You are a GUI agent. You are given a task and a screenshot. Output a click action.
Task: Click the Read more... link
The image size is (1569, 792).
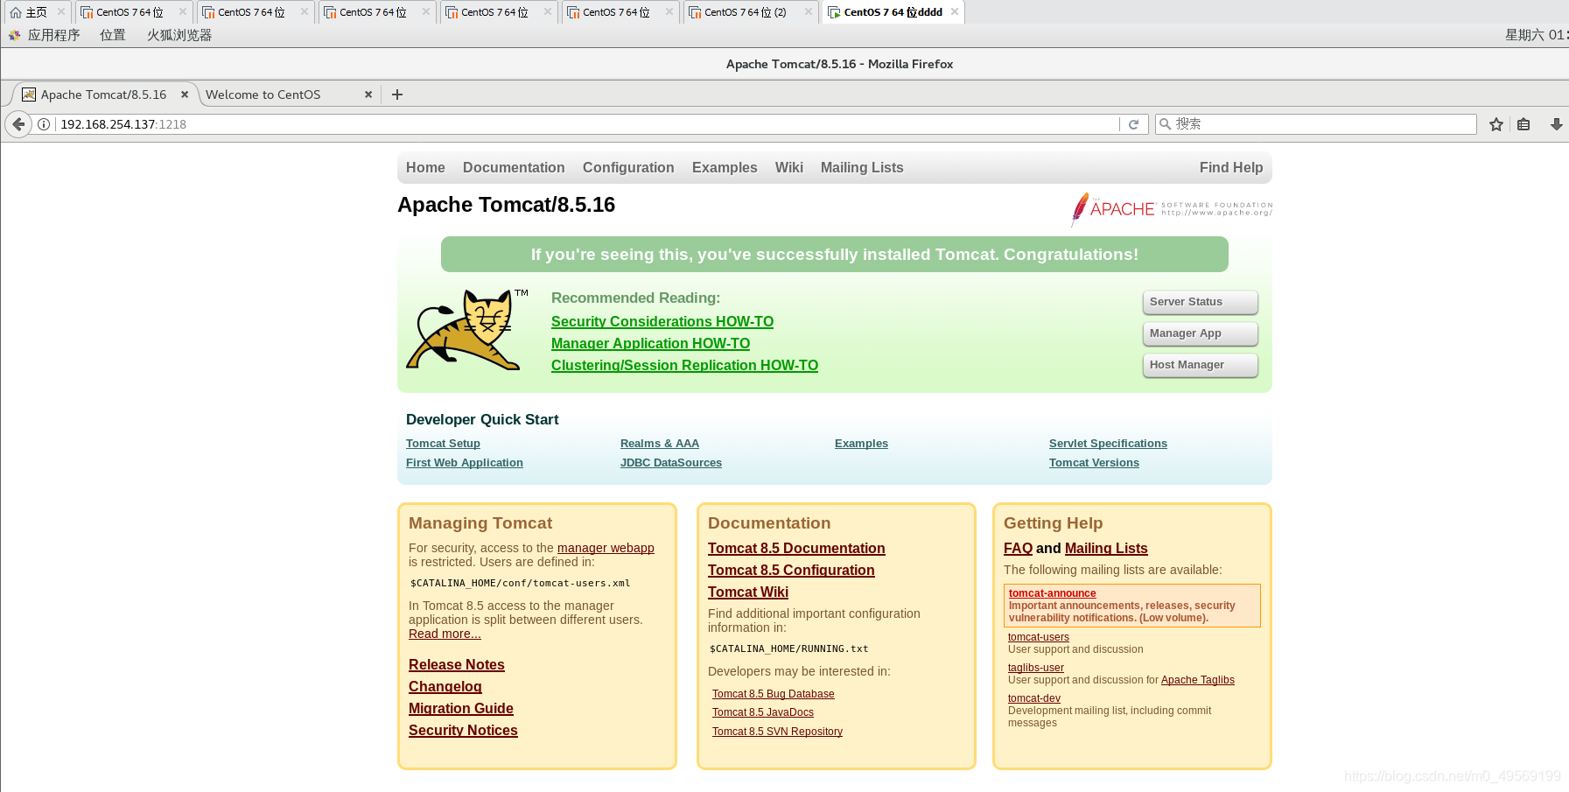(445, 634)
